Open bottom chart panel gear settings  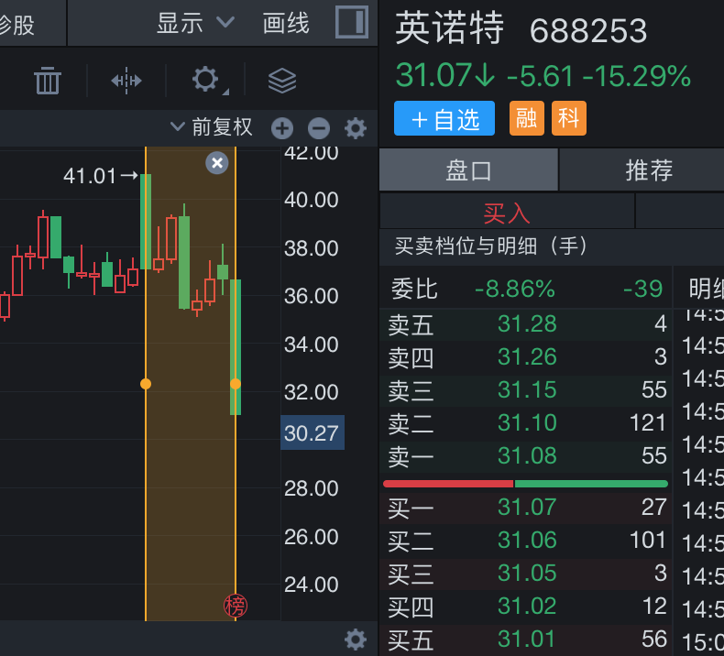click(x=356, y=639)
